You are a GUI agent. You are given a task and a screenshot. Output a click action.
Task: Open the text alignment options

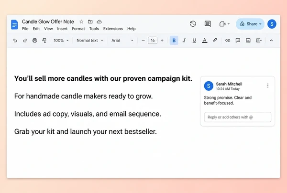(259, 41)
